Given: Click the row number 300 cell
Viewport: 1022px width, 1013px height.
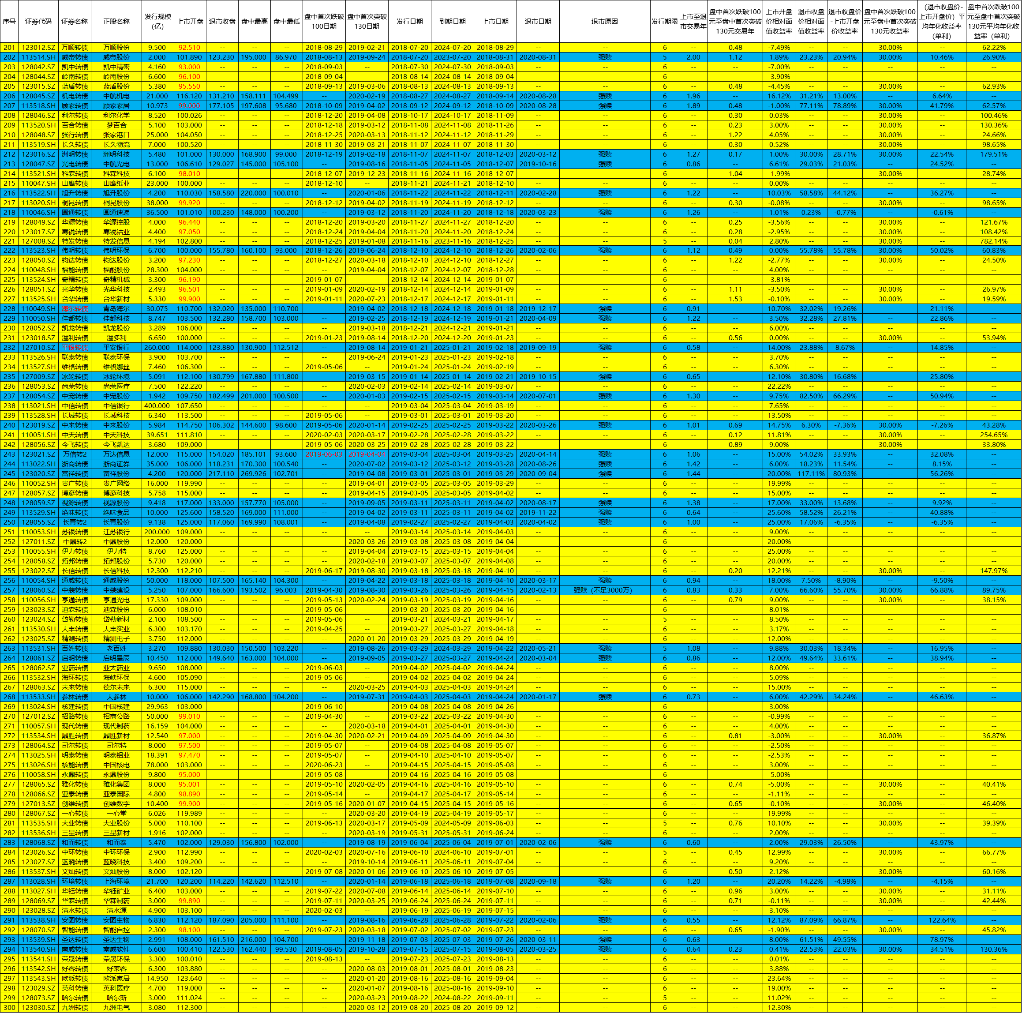Looking at the screenshot, I should pos(9,1008).
